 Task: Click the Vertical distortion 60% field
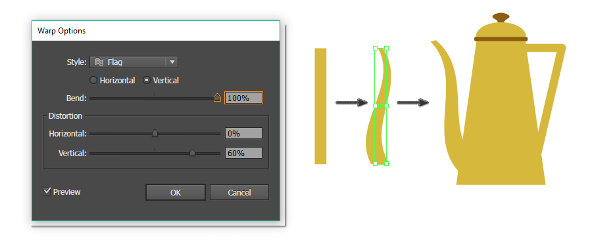click(243, 153)
